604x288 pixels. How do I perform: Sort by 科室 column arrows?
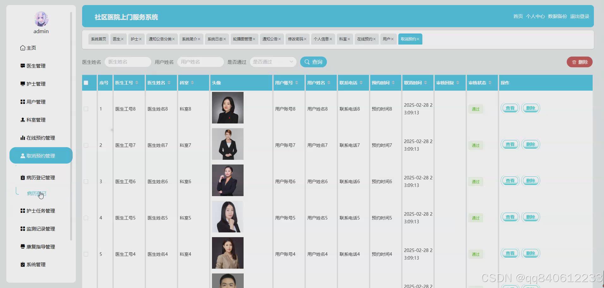point(192,83)
